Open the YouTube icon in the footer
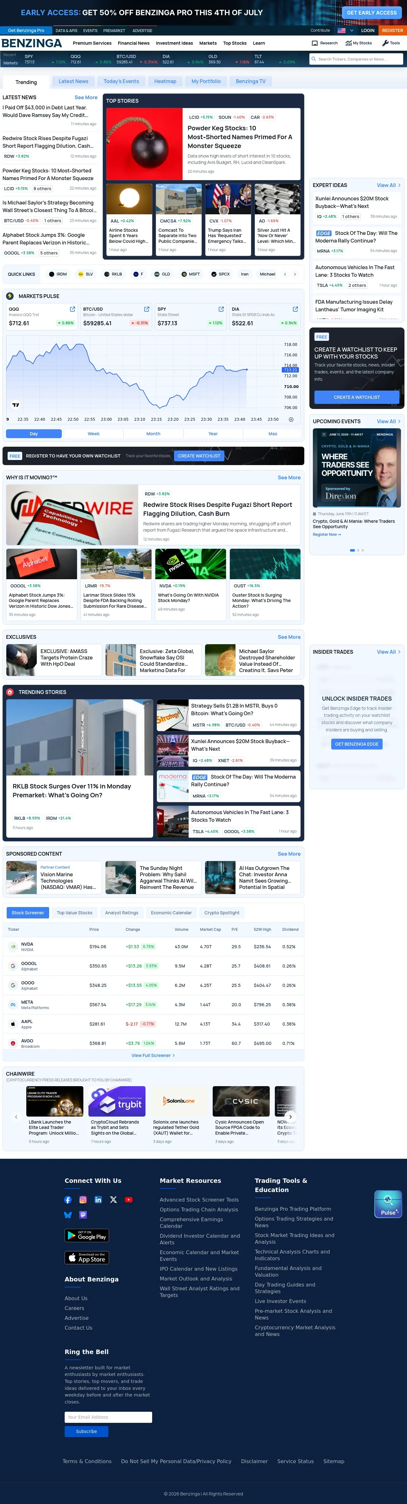Image resolution: width=407 pixels, height=1504 pixels. pyautogui.click(x=128, y=1200)
